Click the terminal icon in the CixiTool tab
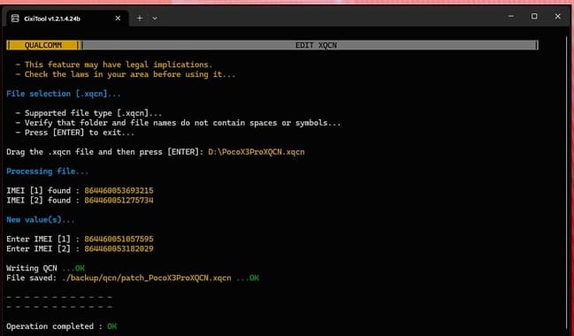 (15, 19)
